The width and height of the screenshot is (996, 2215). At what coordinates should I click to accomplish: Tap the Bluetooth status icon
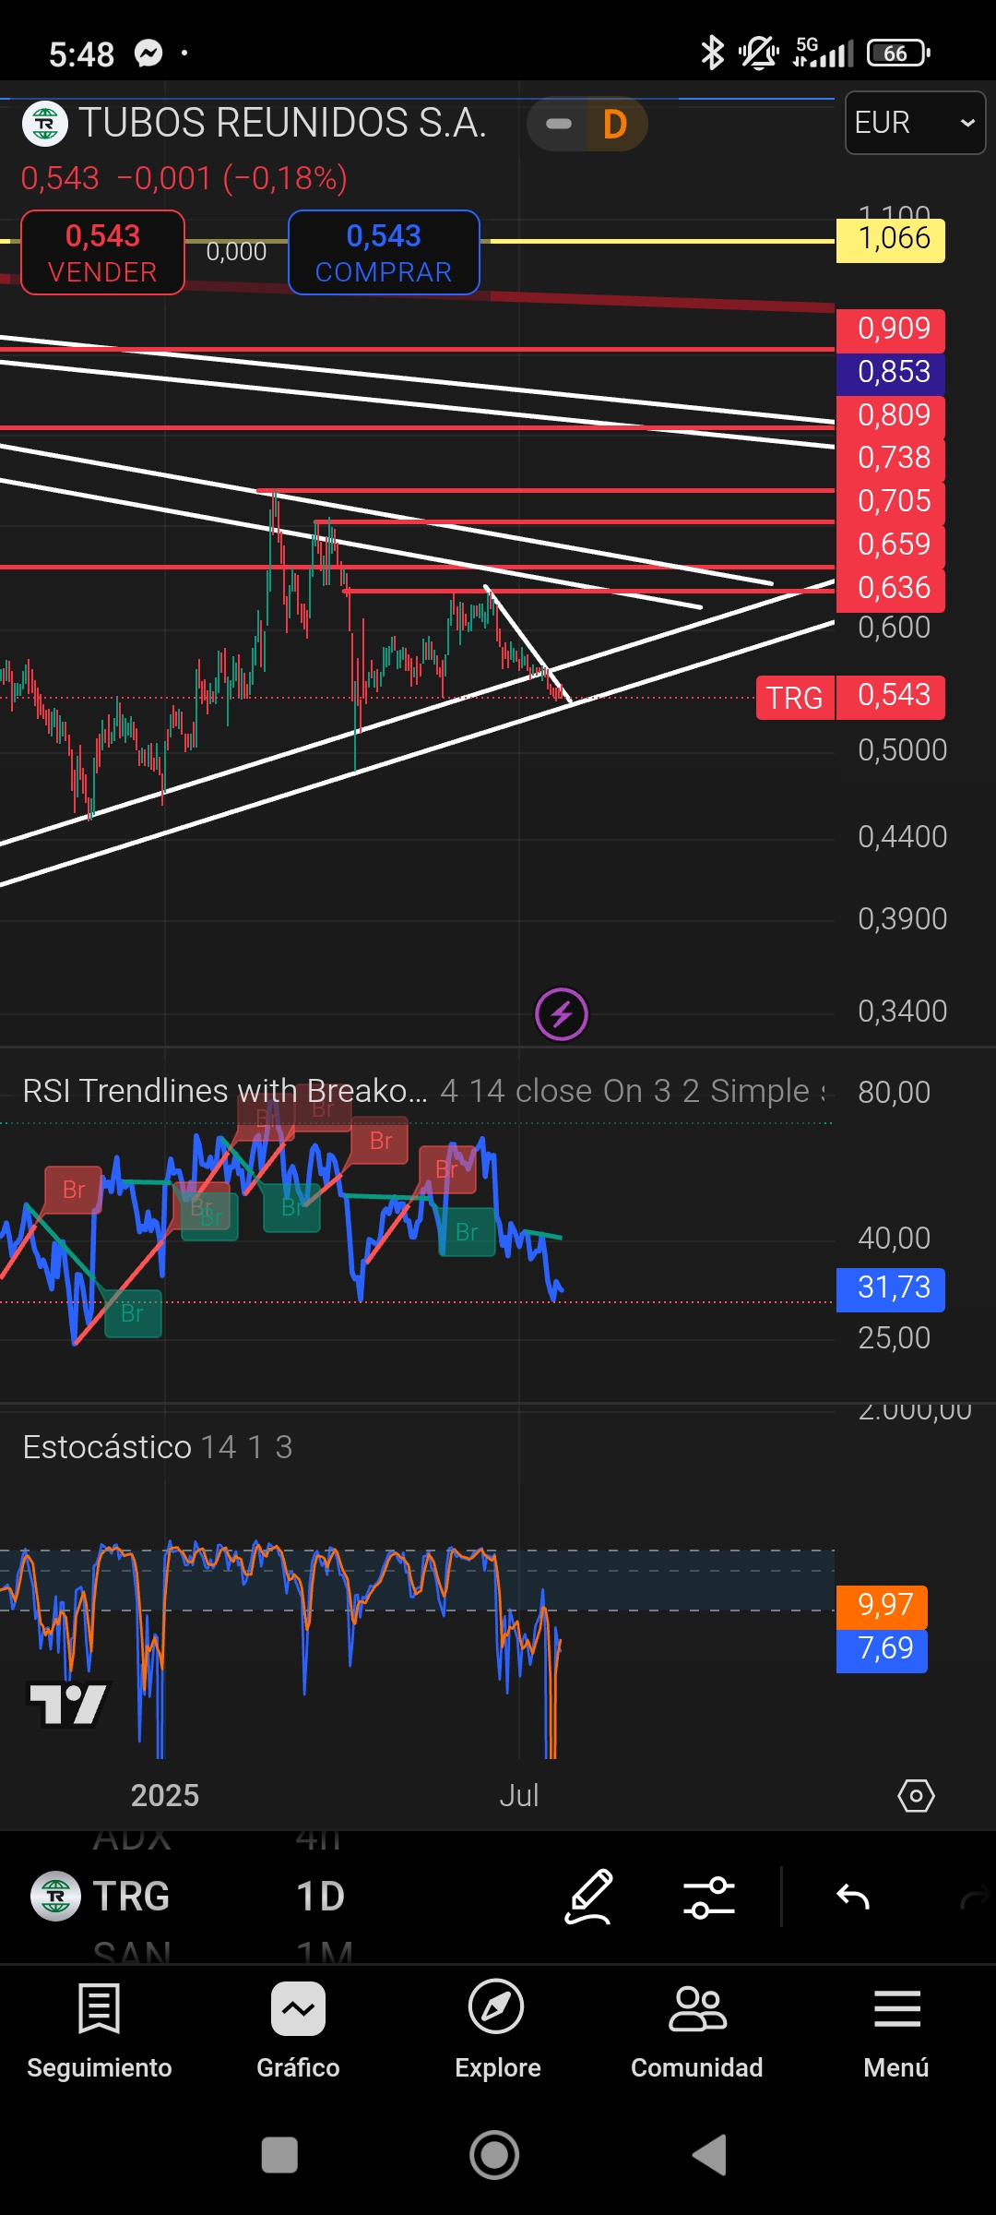(x=712, y=53)
